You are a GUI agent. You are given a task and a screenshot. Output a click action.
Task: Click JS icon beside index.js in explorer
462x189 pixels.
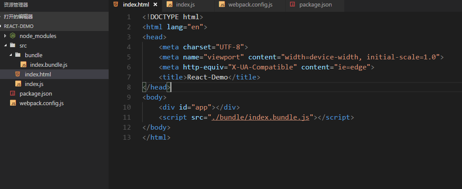[18, 84]
